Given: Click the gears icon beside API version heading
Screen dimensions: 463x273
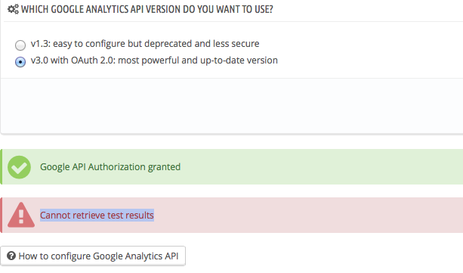Looking at the screenshot, I should (13, 9).
